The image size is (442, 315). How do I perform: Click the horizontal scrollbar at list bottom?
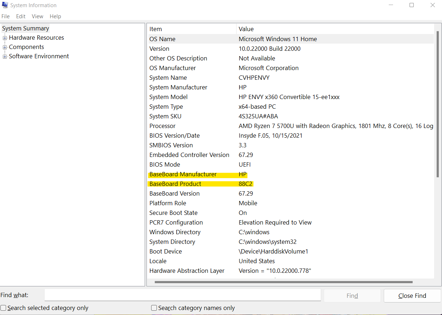click(284, 282)
